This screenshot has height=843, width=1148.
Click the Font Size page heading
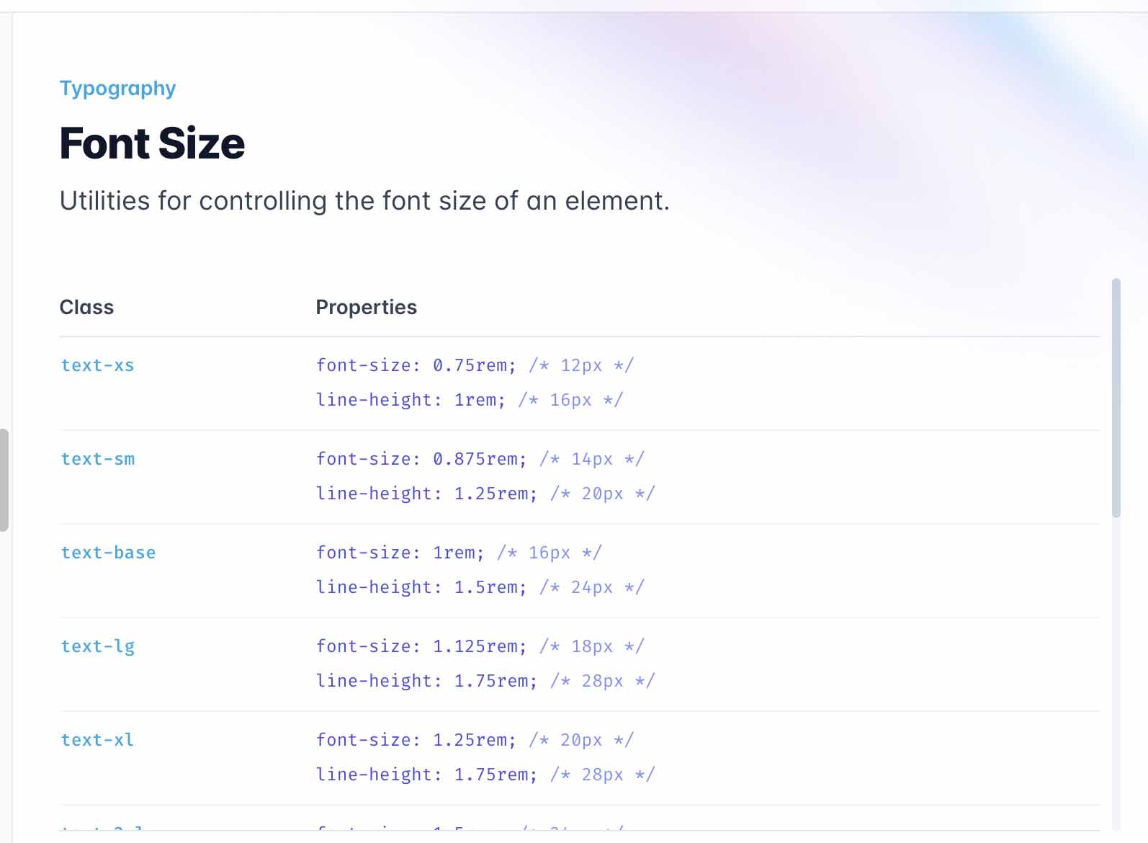pos(152,143)
